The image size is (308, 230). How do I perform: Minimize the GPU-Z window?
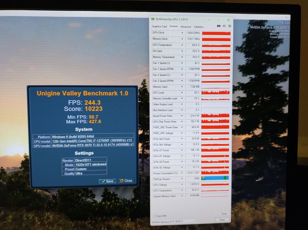pyautogui.click(x=209, y=20)
